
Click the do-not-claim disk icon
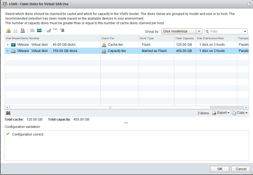coord(23,30)
